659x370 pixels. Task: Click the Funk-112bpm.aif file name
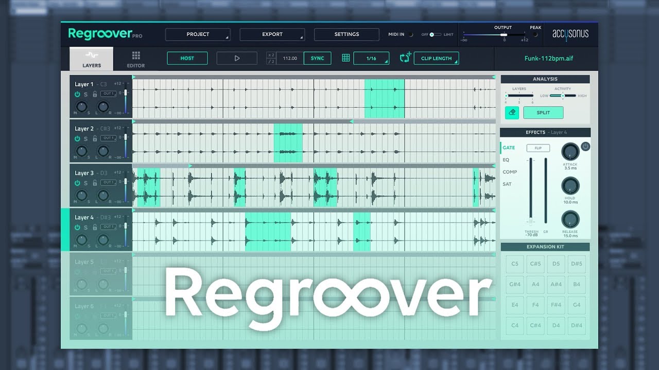548,59
